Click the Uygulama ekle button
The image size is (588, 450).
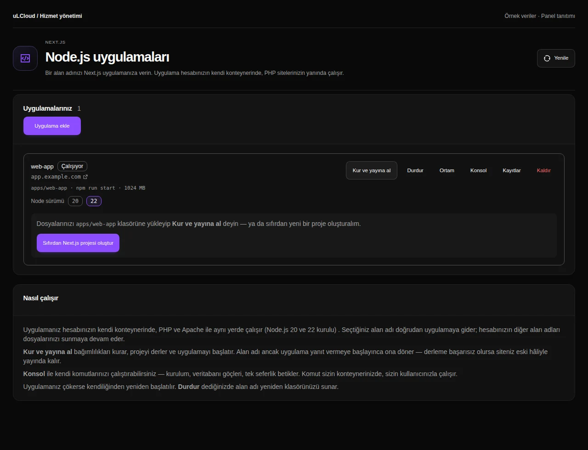pyautogui.click(x=52, y=126)
